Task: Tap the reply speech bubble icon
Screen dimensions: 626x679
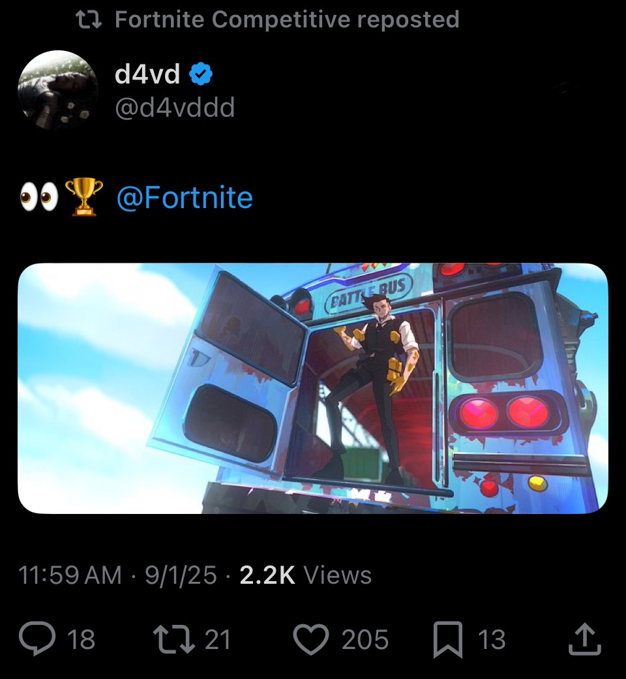Action: coord(37,639)
